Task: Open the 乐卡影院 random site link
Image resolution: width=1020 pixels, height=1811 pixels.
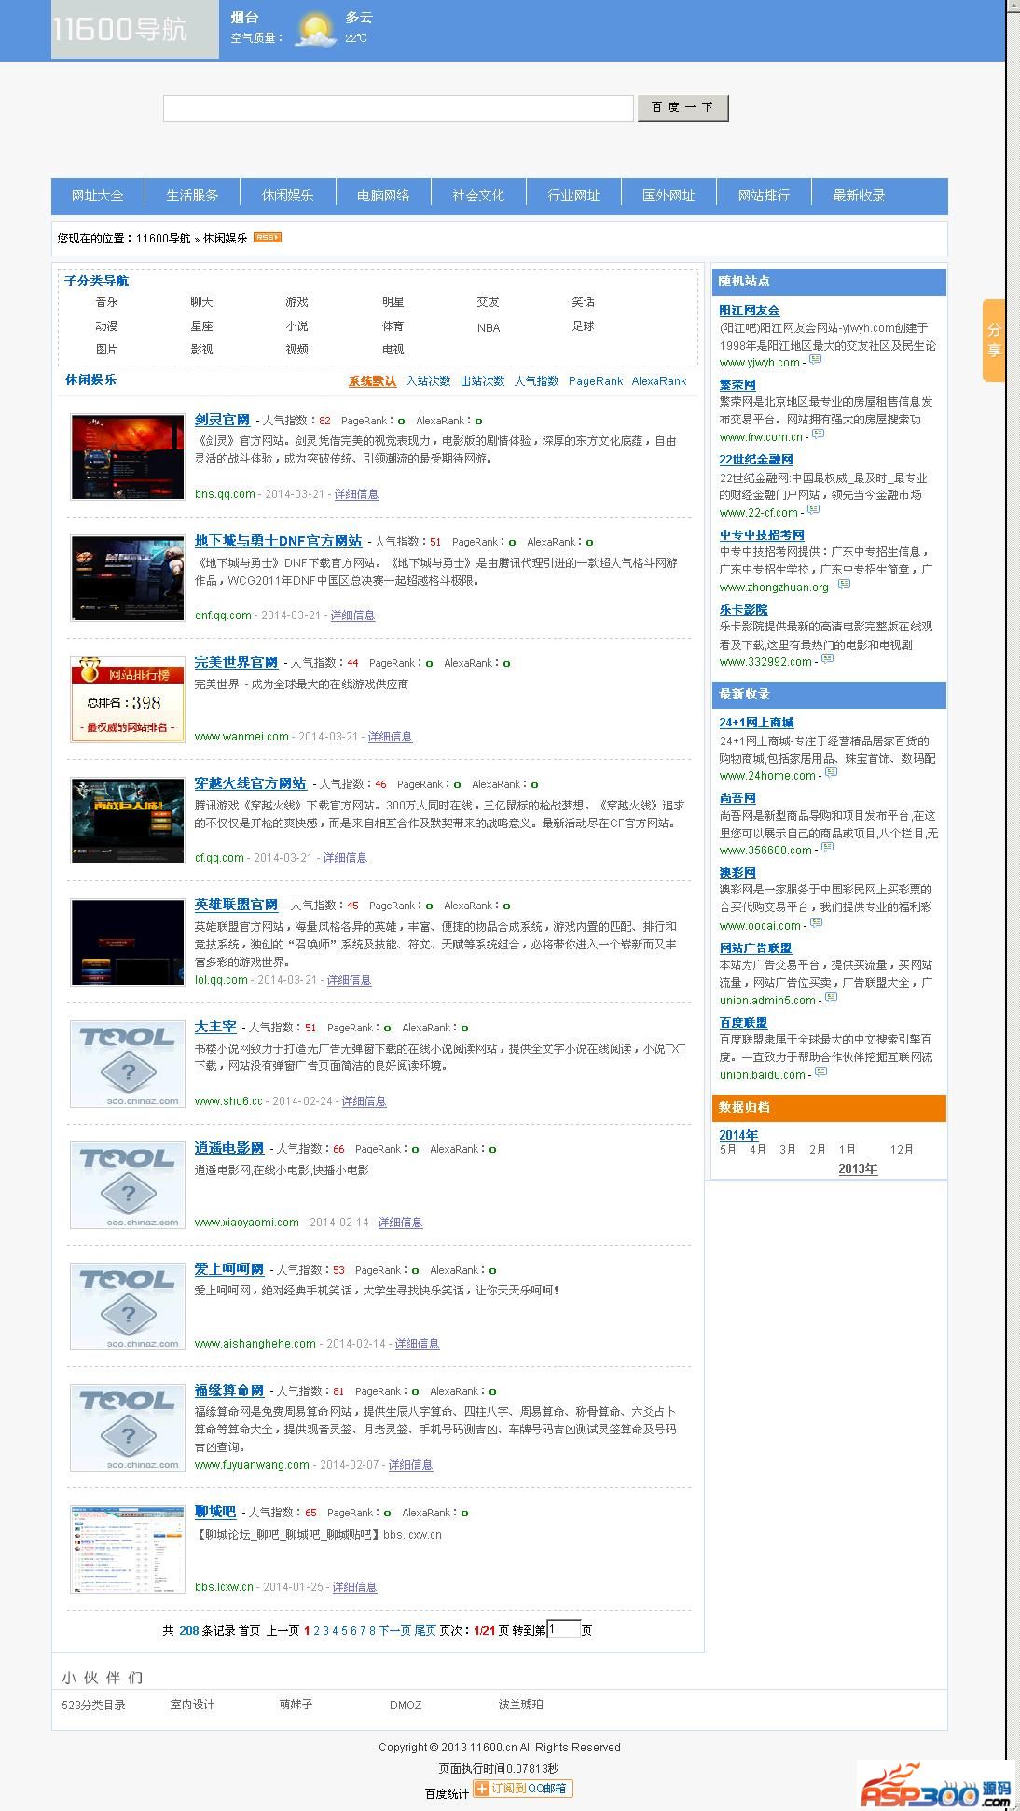Action: point(743,610)
